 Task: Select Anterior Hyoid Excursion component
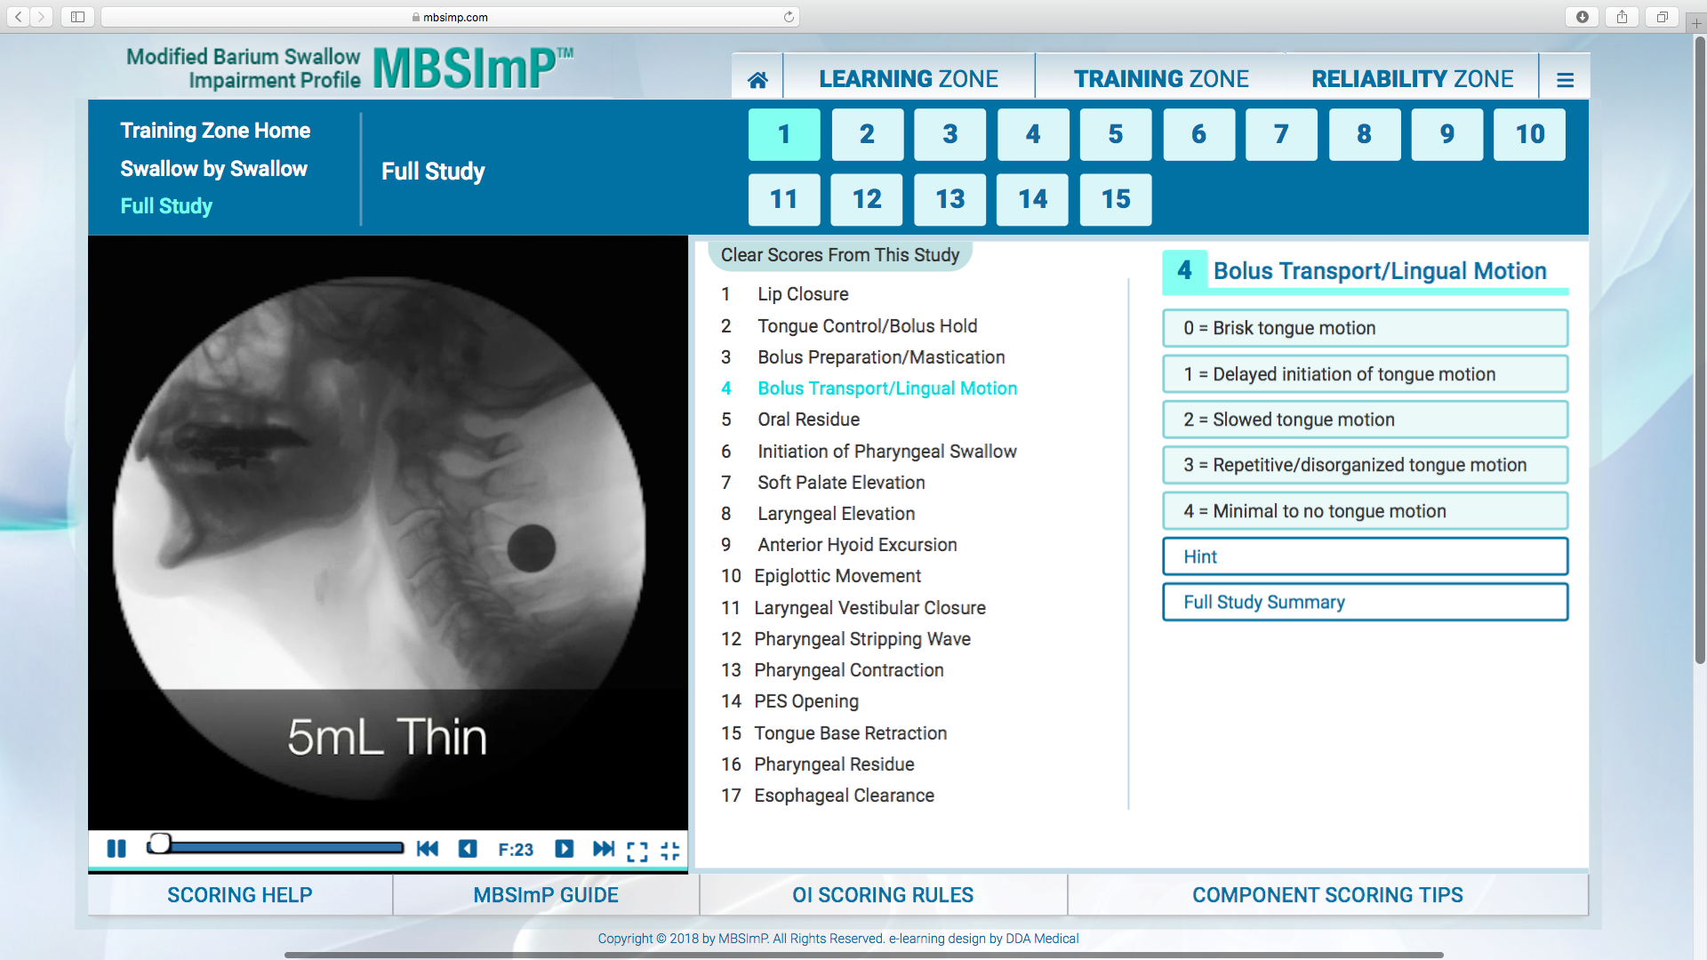click(857, 545)
